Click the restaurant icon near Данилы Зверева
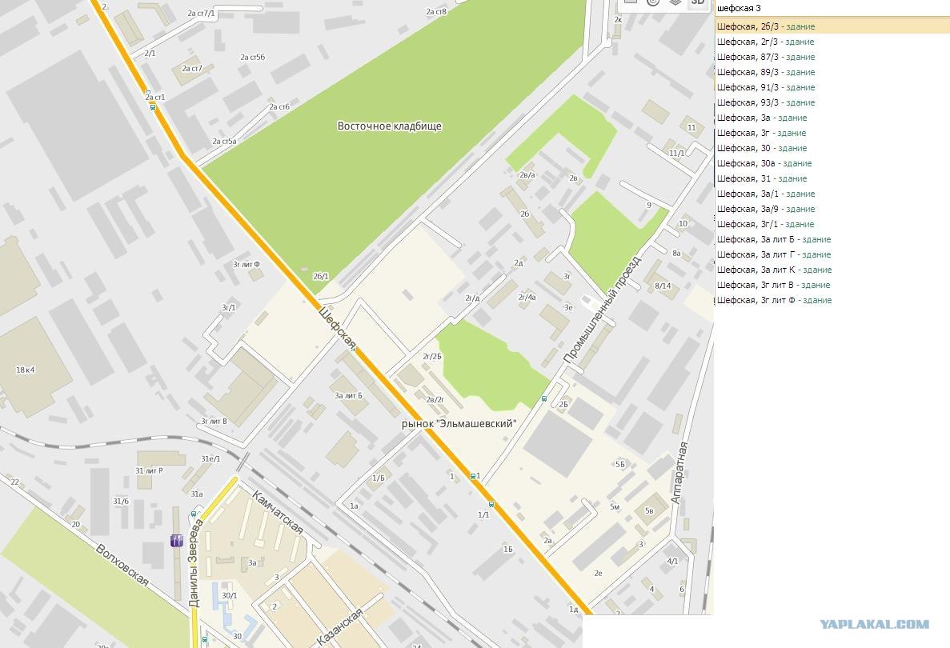This screenshot has width=950, height=648. [x=176, y=540]
